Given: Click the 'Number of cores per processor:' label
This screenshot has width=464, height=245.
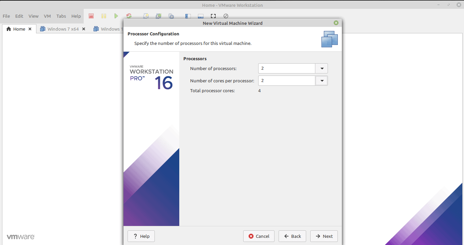Looking at the screenshot, I should point(222,81).
